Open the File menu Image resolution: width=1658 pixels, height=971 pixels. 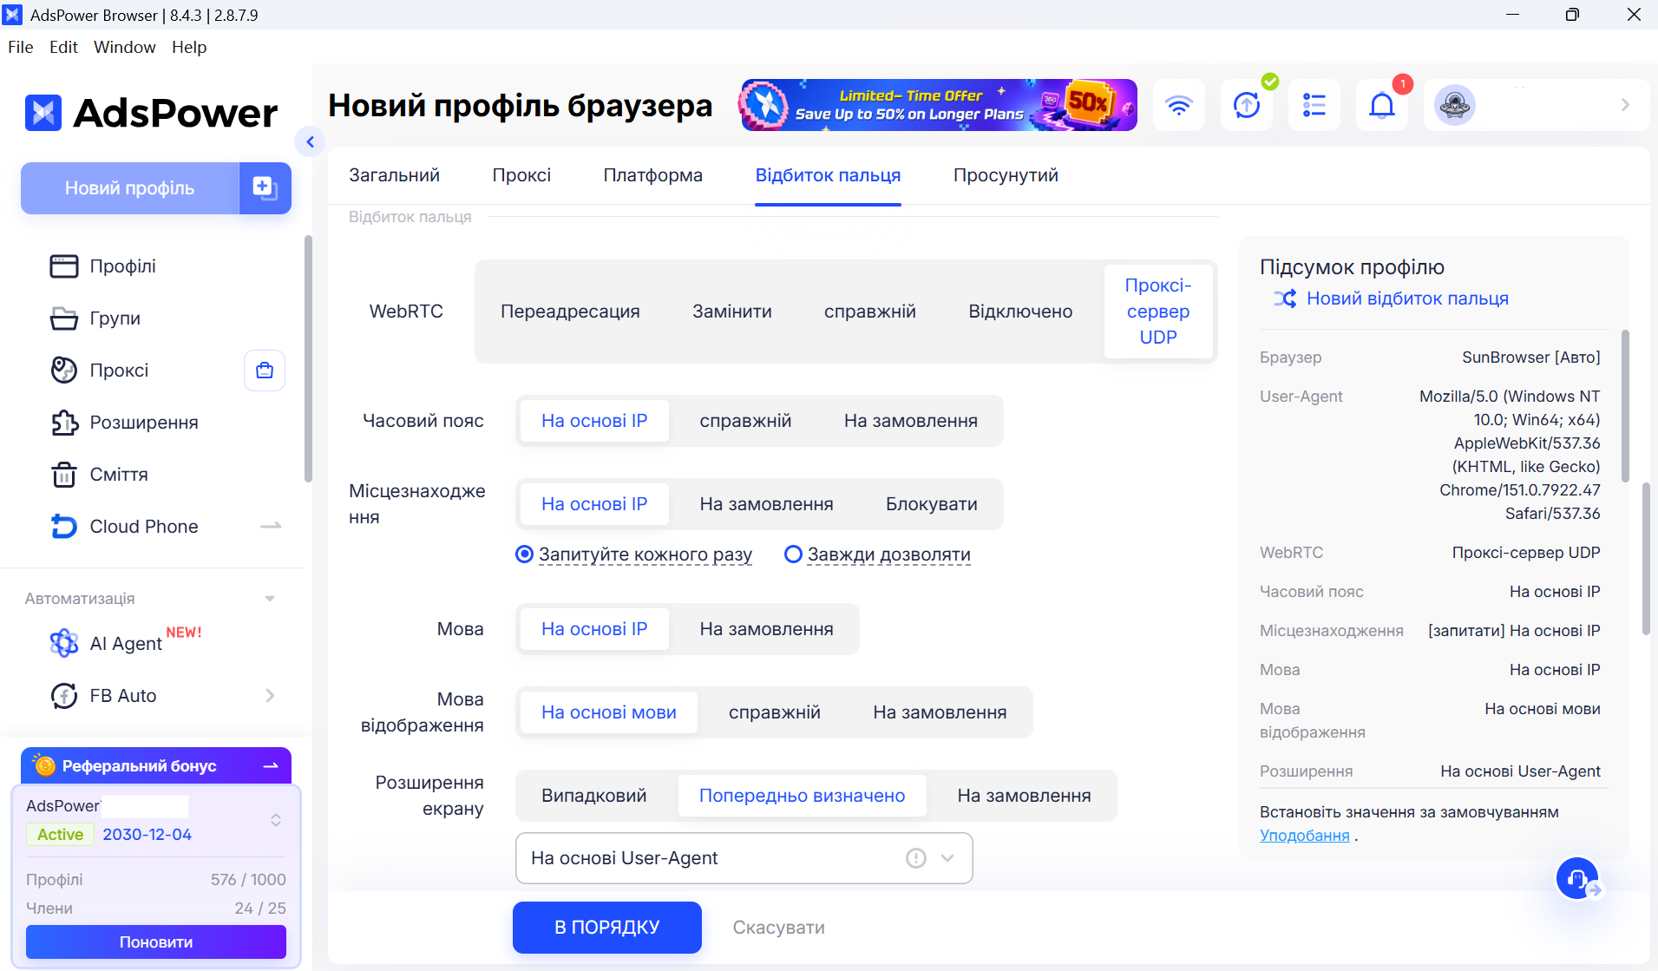(x=21, y=47)
